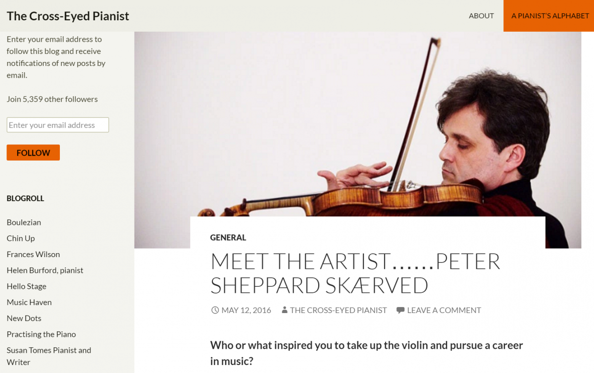Click the violinist featured image

point(357,124)
